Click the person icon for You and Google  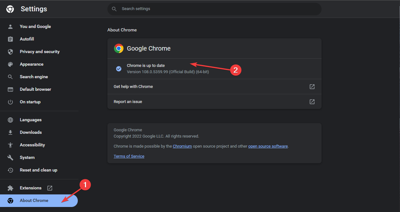click(x=10, y=26)
